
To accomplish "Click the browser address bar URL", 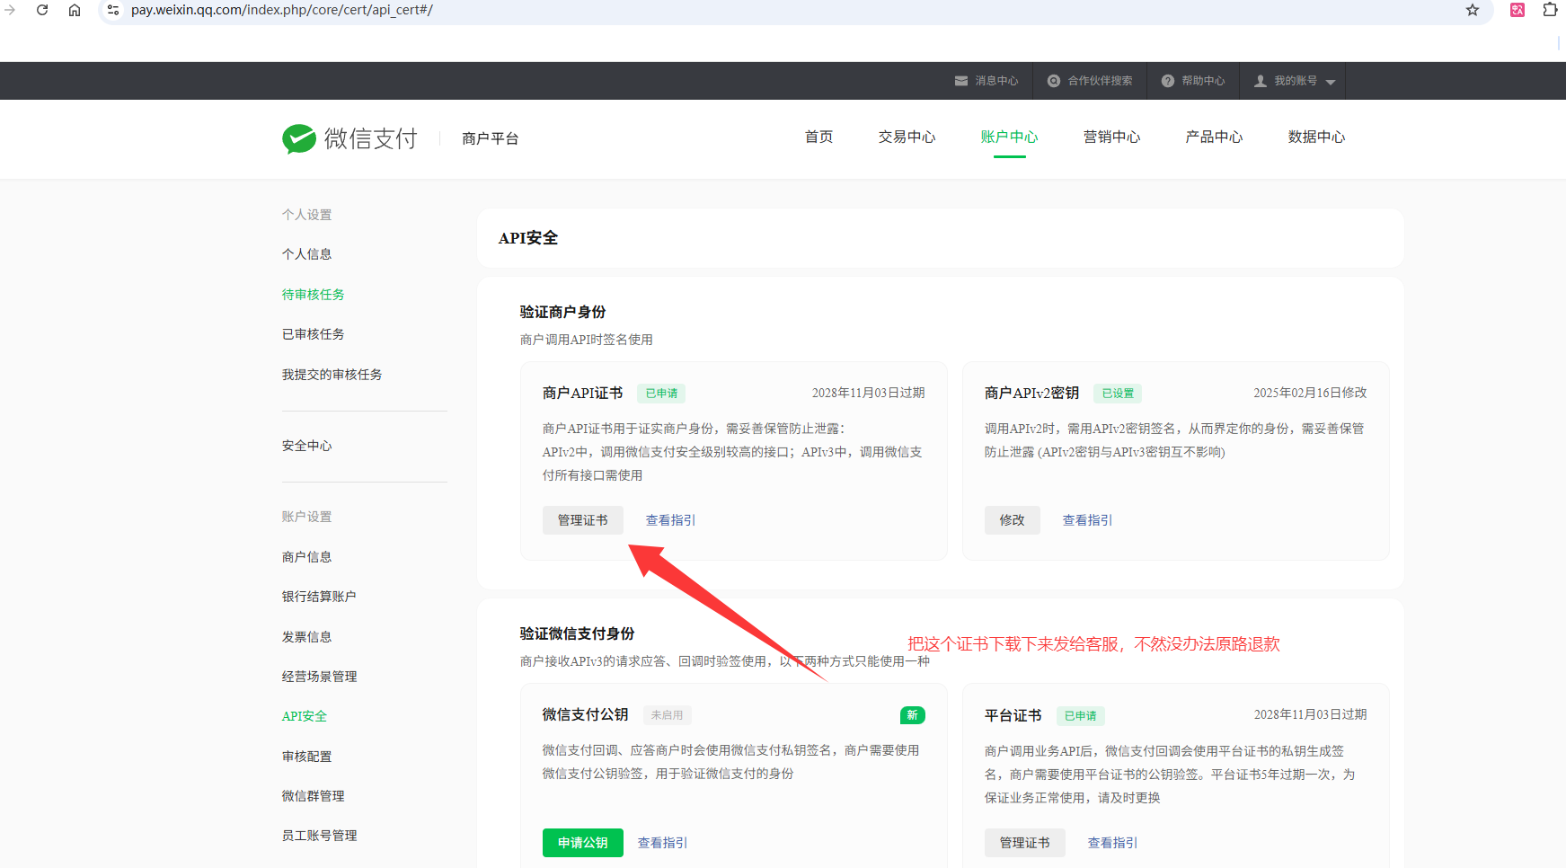I will (x=282, y=10).
